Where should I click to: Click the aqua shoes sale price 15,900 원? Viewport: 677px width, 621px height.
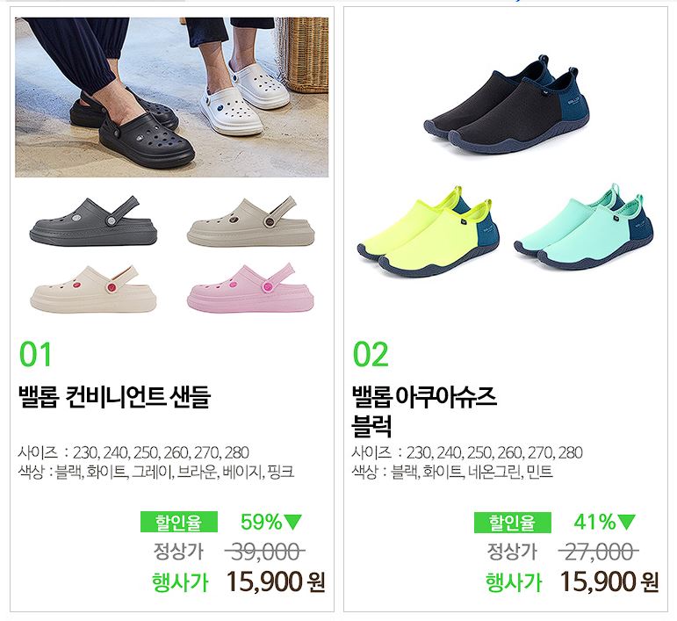pos(609,581)
